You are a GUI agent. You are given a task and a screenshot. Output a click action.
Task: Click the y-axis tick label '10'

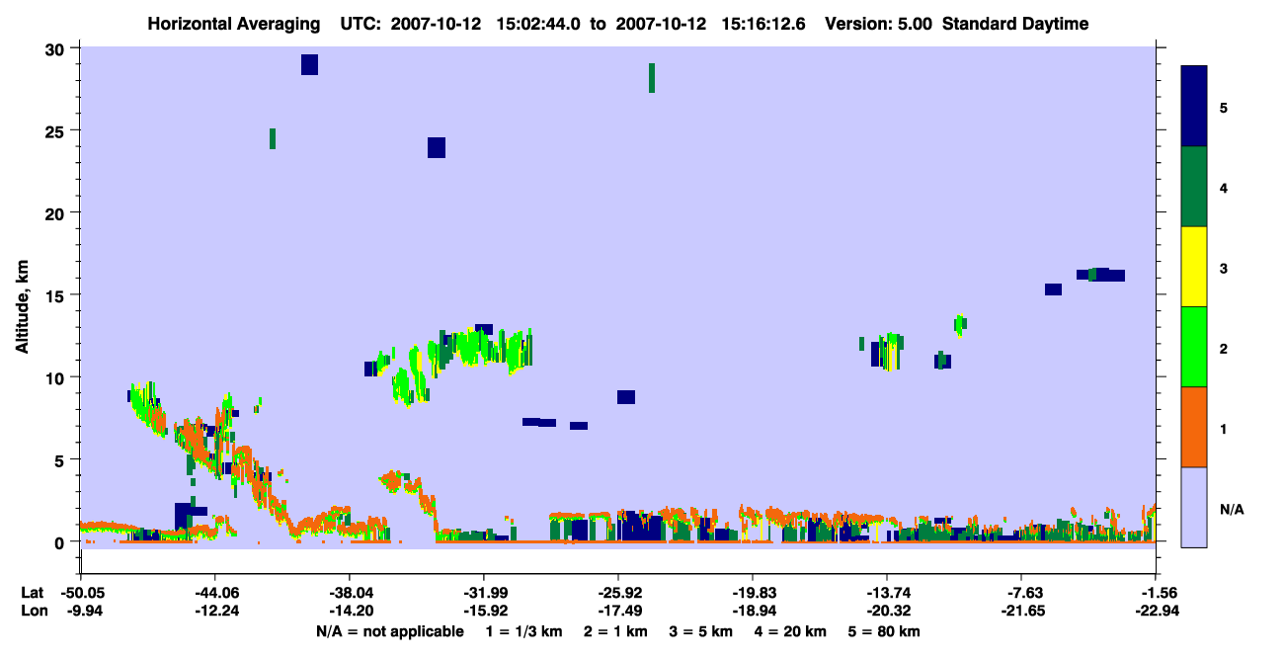pos(55,377)
